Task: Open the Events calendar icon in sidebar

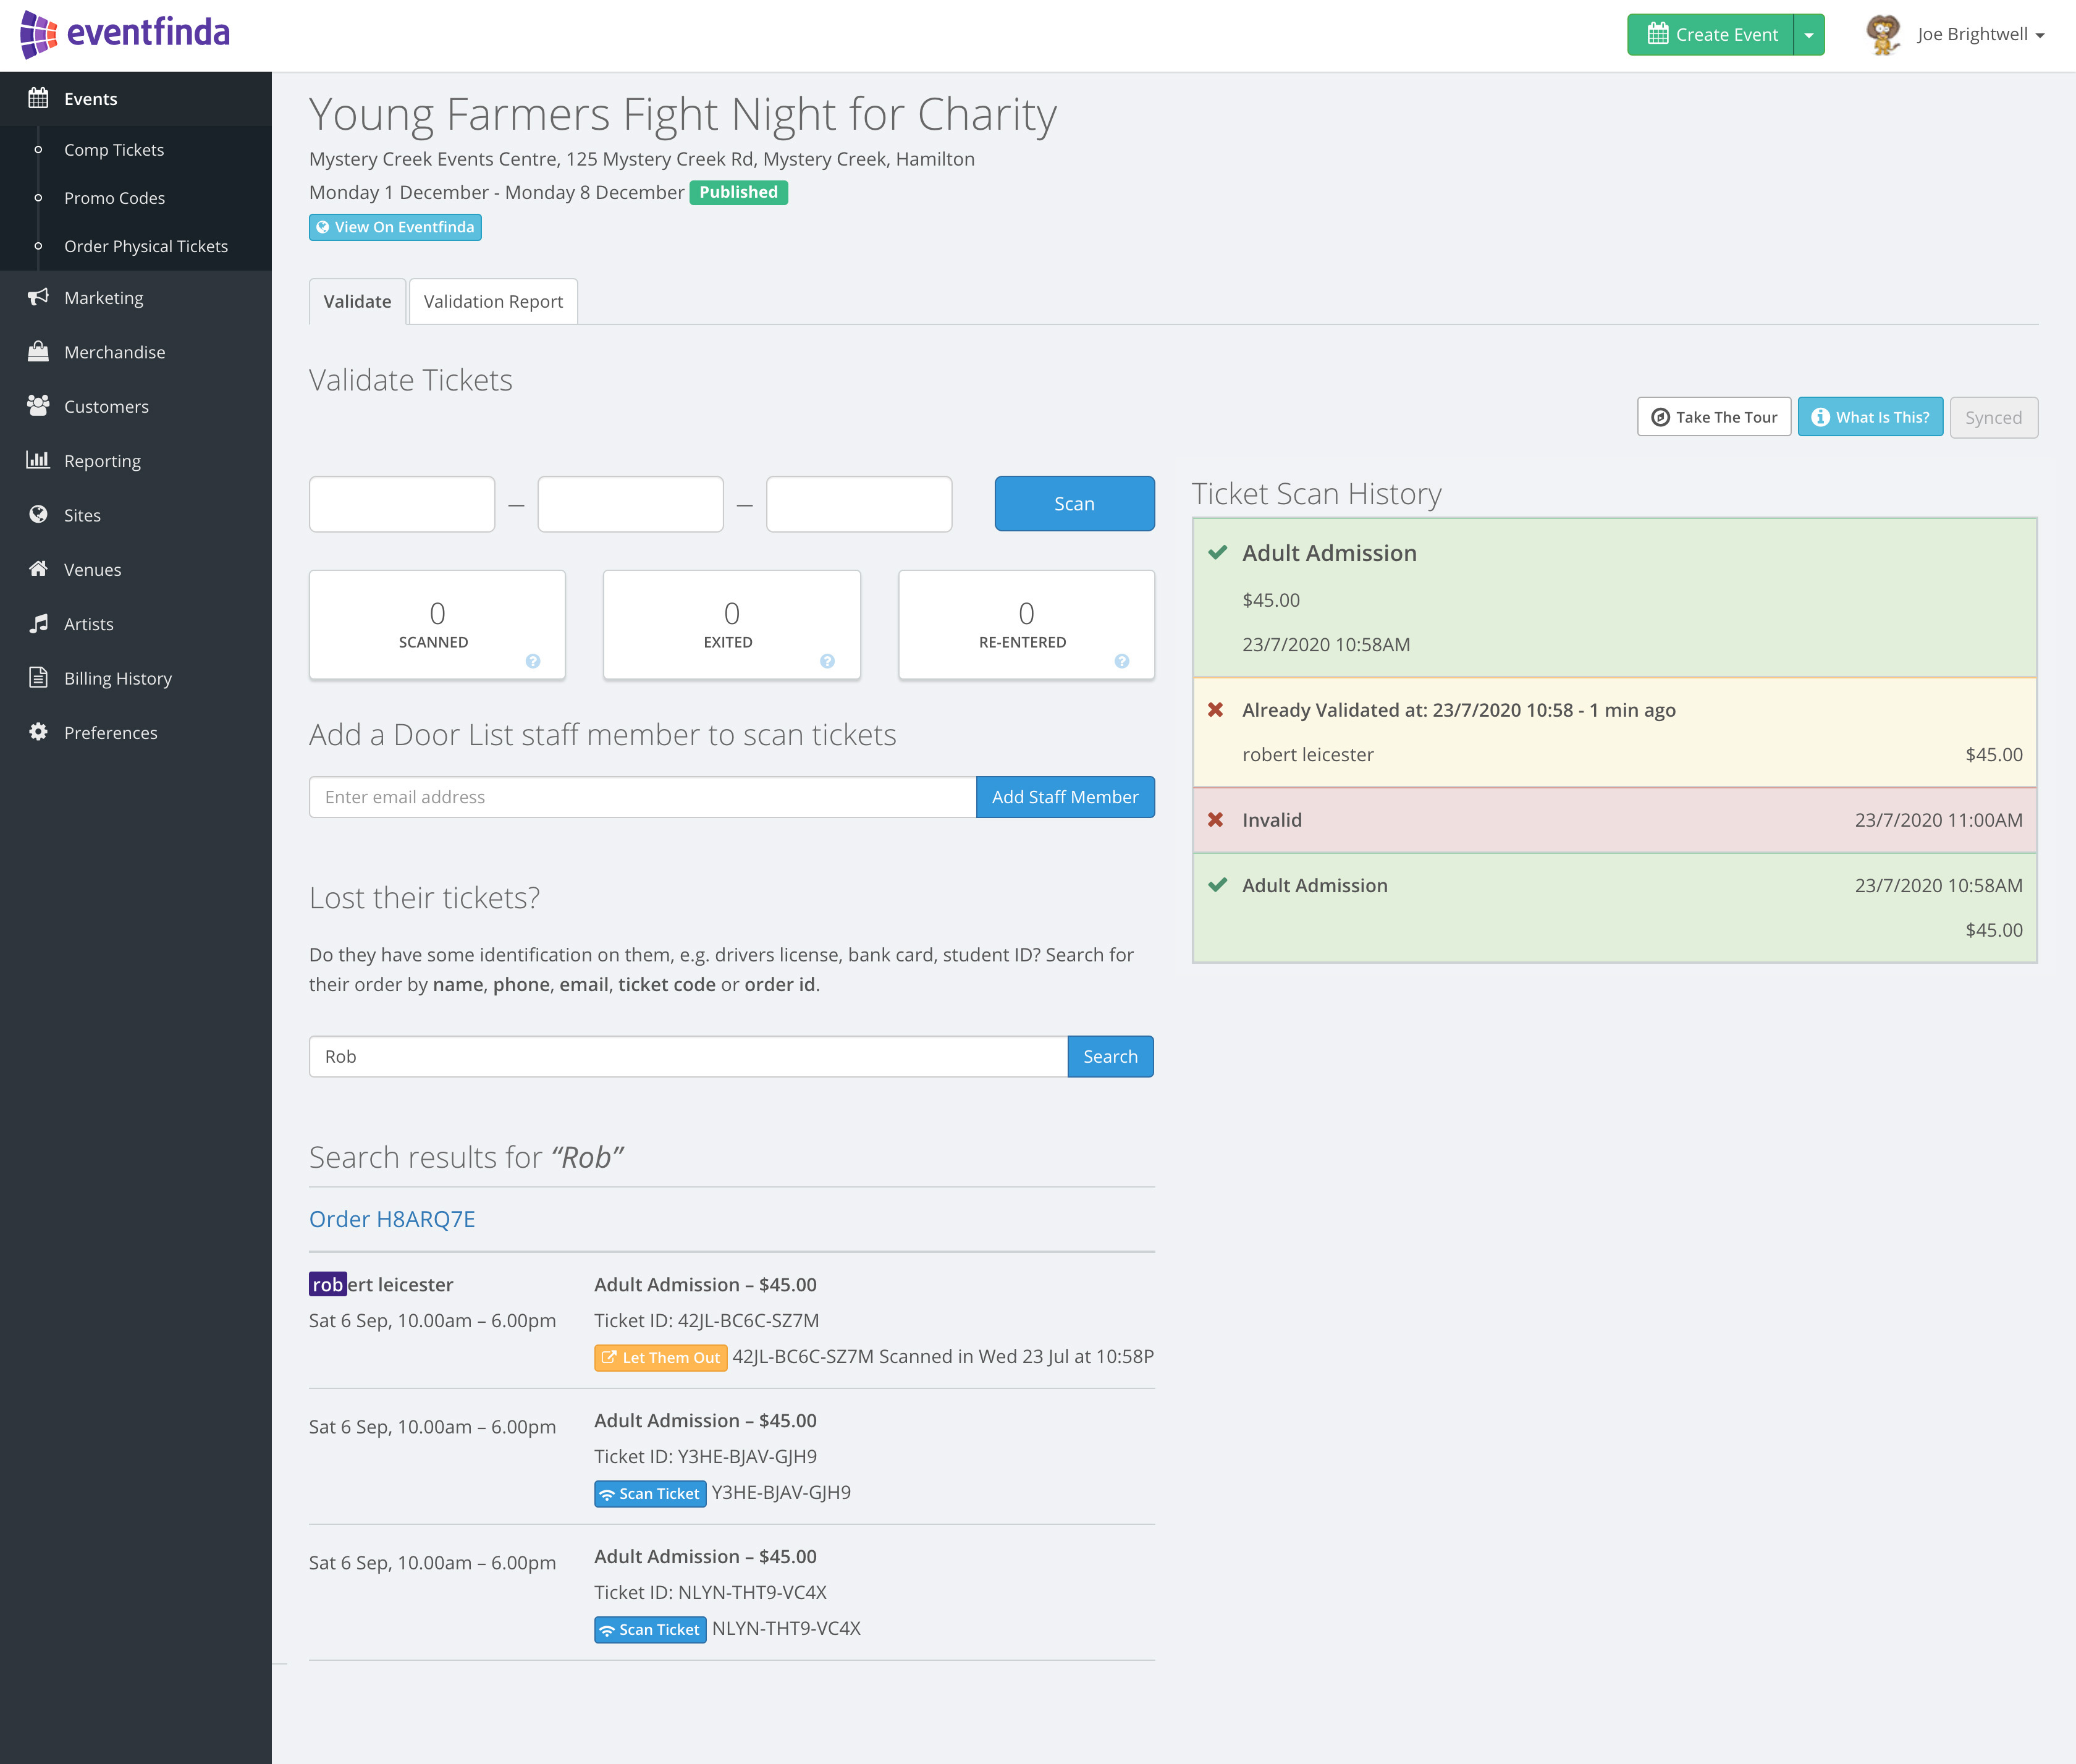Action: (38, 98)
